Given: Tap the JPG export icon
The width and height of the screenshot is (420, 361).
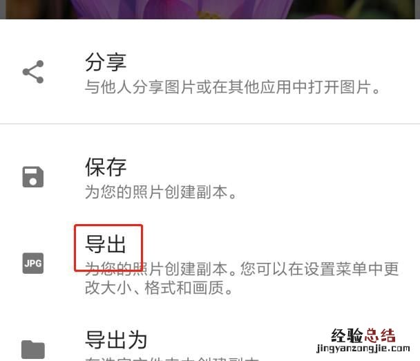Looking at the screenshot, I should 33,263.
